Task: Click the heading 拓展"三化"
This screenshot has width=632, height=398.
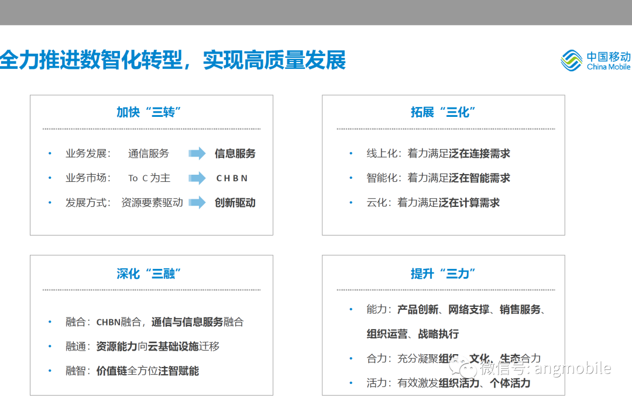Action: (442, 112)
